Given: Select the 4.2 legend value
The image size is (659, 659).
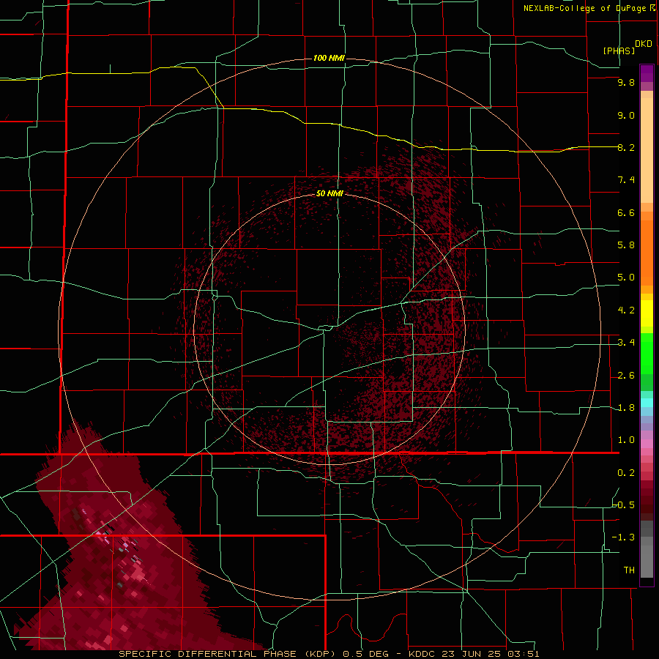Looking at the screenshot, I should pos(626,310).
